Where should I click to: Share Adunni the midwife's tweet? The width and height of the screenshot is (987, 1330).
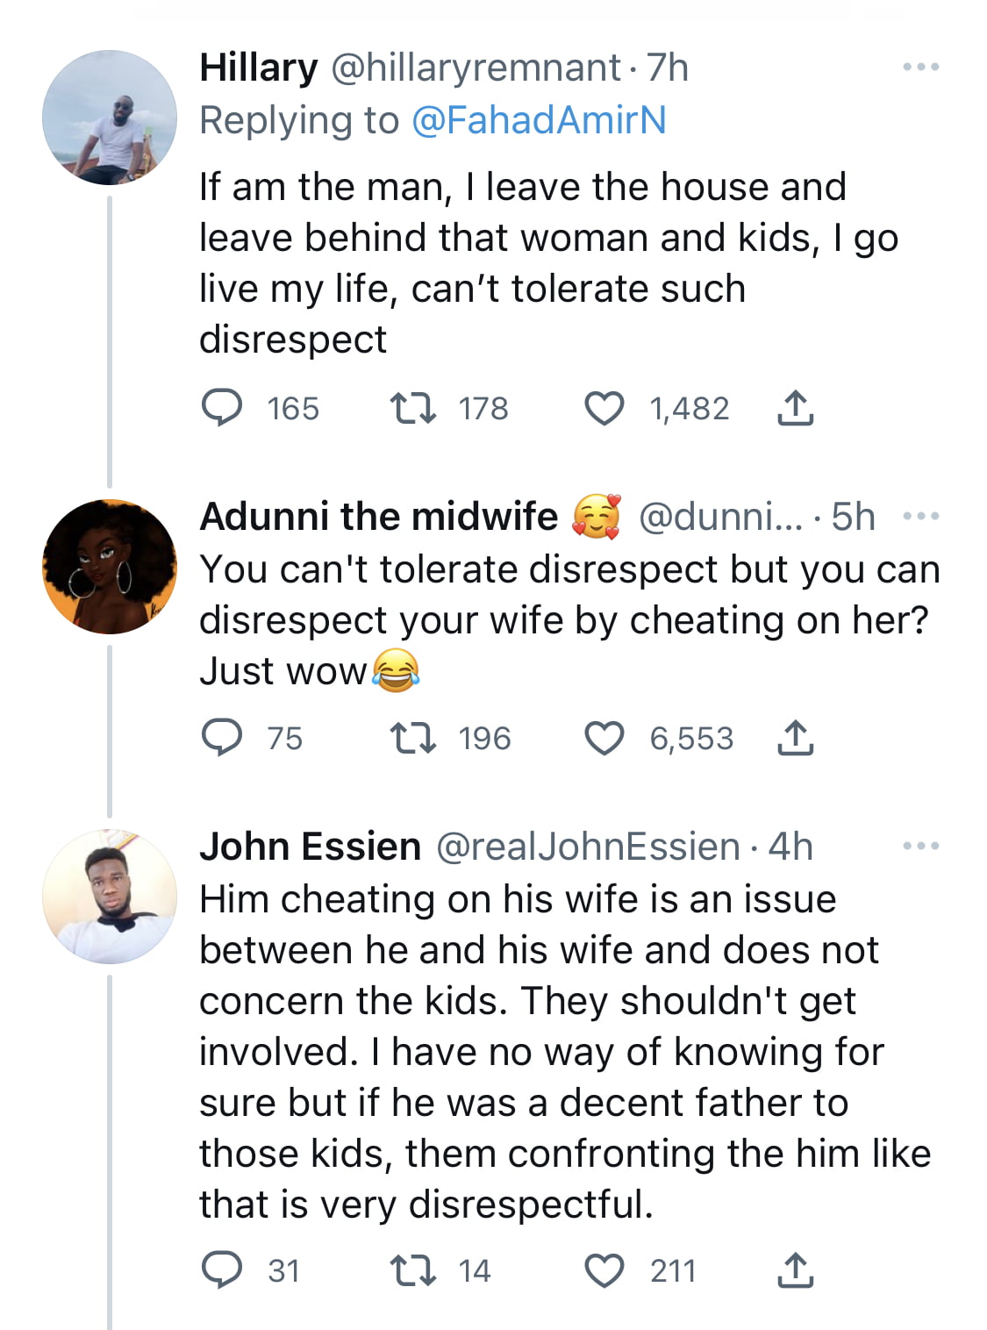[x=795, y=738]
